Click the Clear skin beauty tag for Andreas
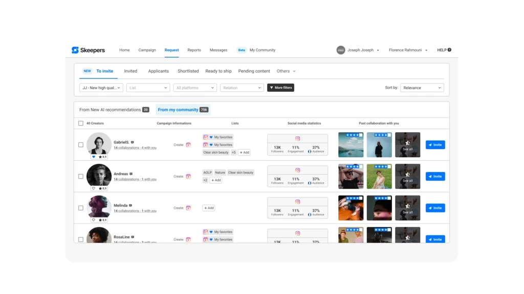The image size is (524, 294). pos(241,173)
